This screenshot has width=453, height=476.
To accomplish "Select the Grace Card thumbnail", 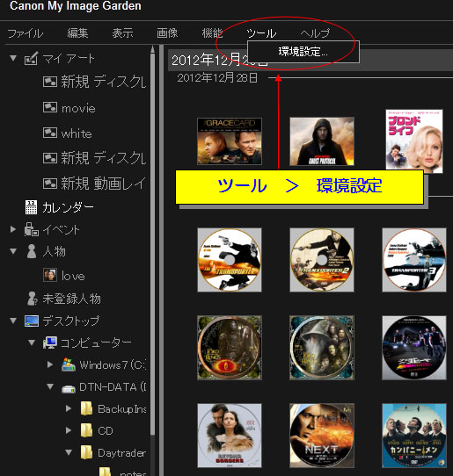I will point(230,141).
